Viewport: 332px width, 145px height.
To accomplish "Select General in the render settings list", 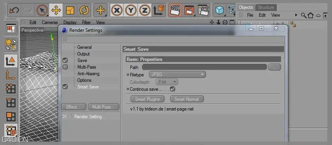I will [84, 47].
